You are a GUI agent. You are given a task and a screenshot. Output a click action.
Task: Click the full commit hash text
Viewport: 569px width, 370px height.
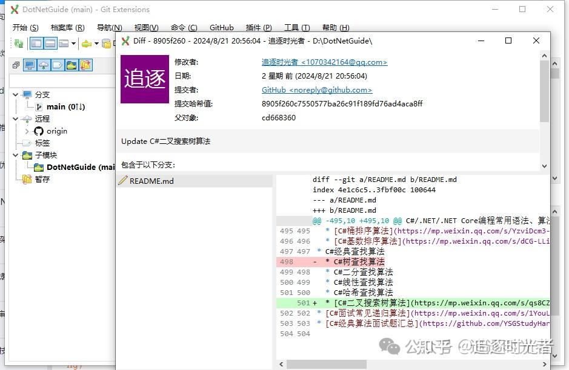point(342,104)
